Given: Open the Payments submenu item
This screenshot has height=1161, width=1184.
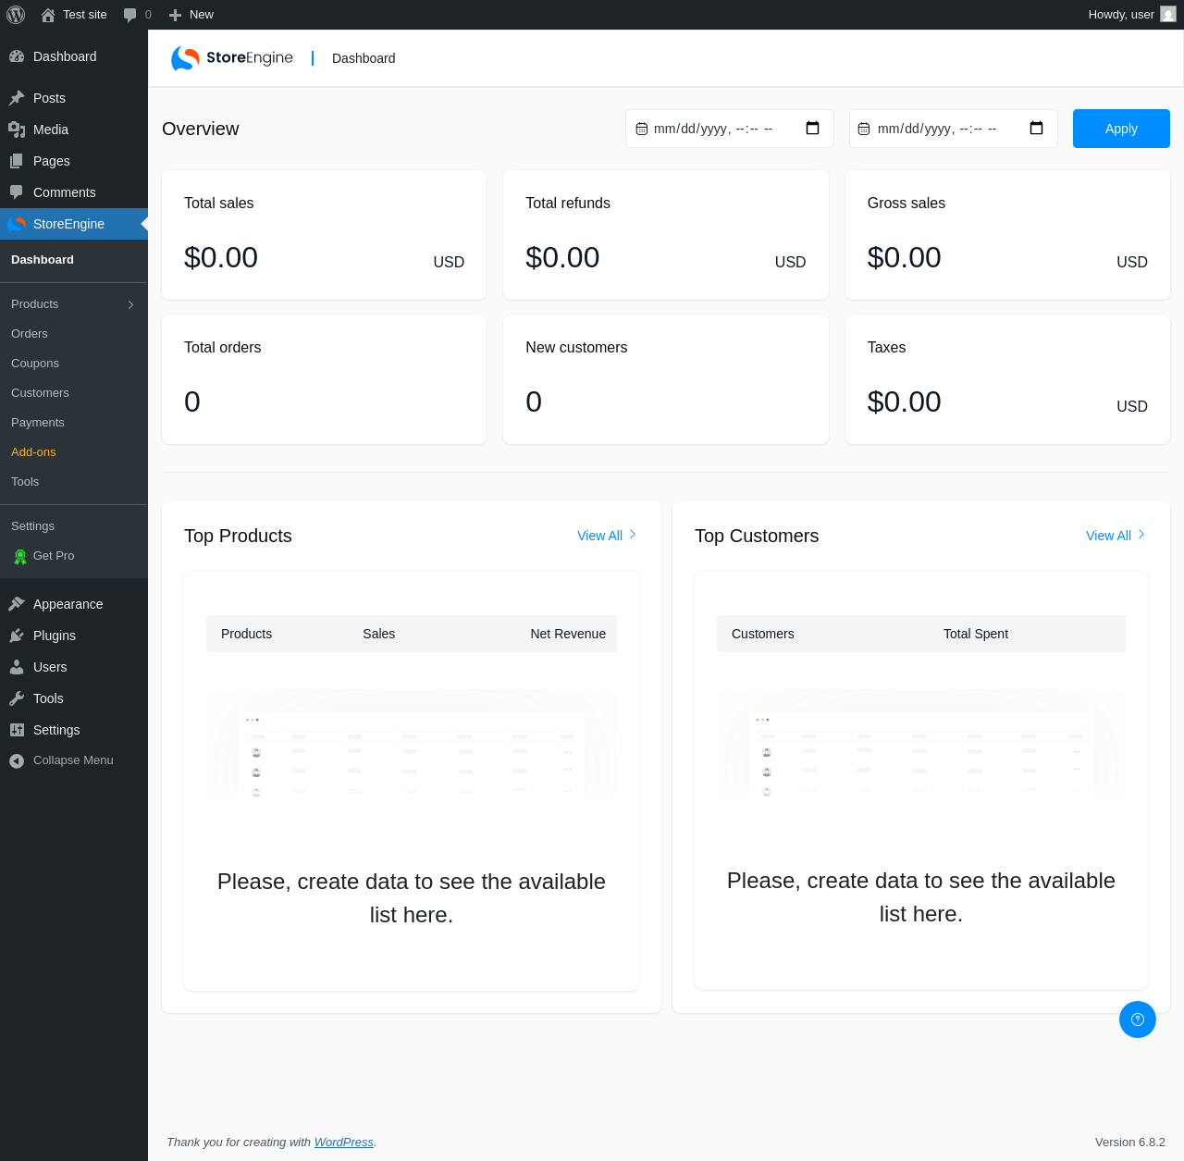Looking at the screenshot, I should (38, 423).
